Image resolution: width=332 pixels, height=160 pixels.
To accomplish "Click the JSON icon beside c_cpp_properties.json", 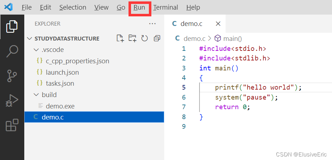I will click(40, 61).
